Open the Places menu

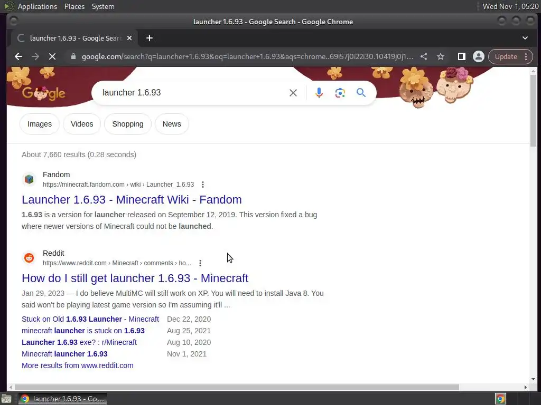point(74,6)
